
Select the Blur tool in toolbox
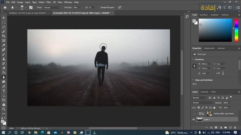pyautogui.click(x=4, y=77)
